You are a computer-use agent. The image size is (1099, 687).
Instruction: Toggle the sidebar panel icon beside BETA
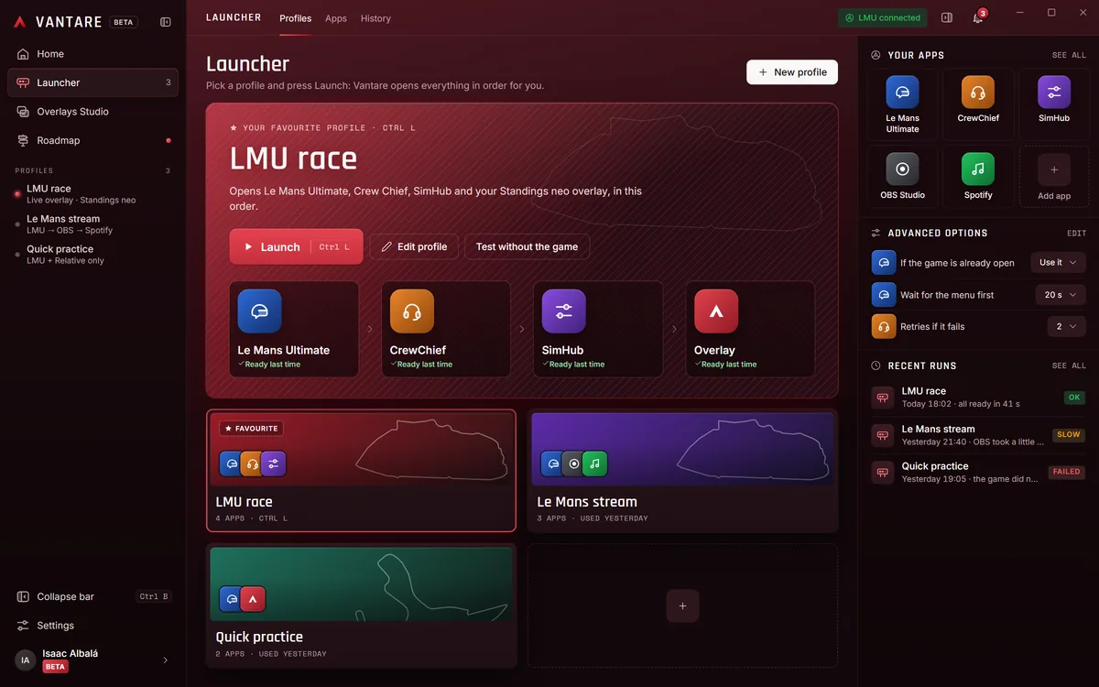coord(165,22)
